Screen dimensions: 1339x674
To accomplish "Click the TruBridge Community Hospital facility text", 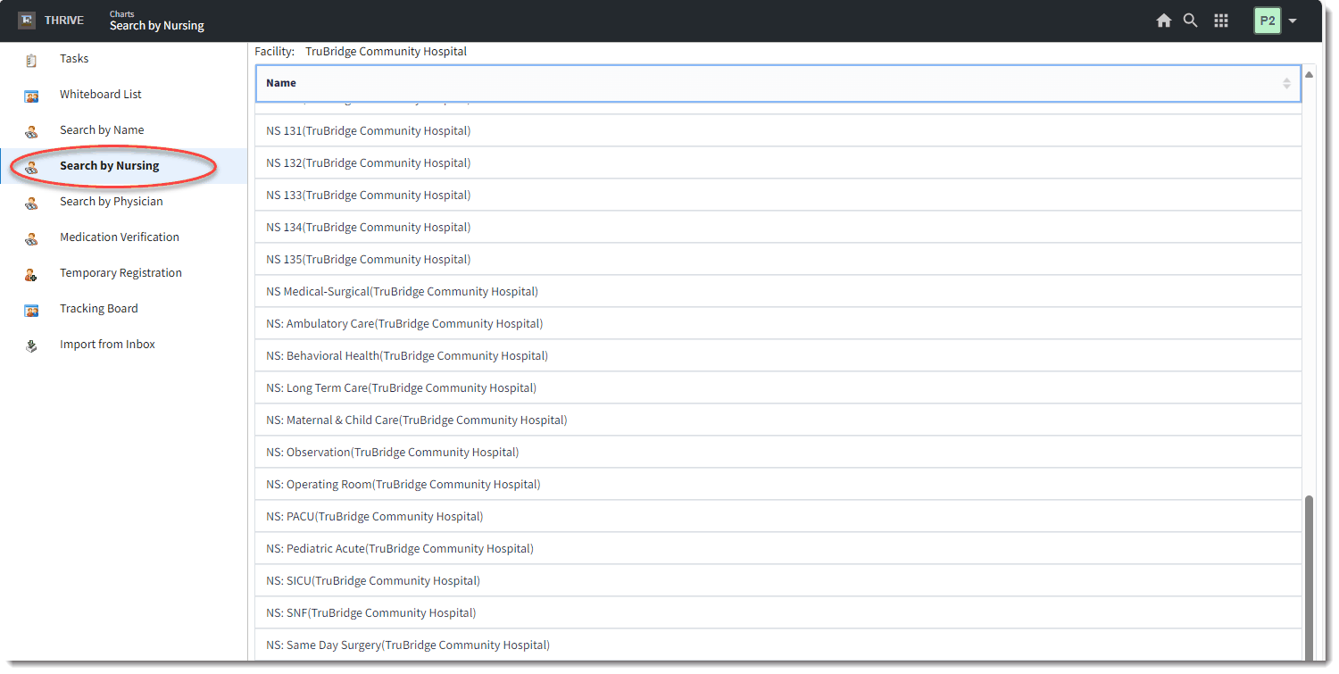I will [x=386, y=52].
